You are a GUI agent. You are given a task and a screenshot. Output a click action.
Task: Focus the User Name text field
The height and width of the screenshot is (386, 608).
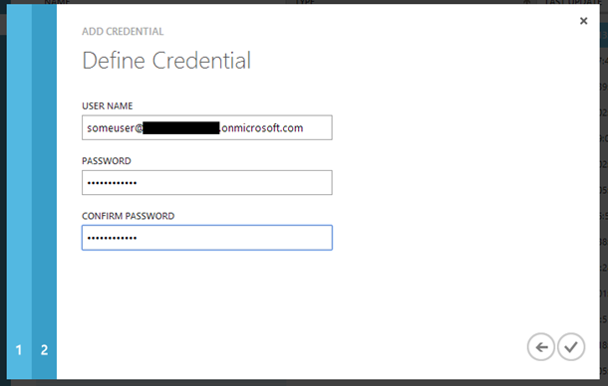click(x=207, y=127)
